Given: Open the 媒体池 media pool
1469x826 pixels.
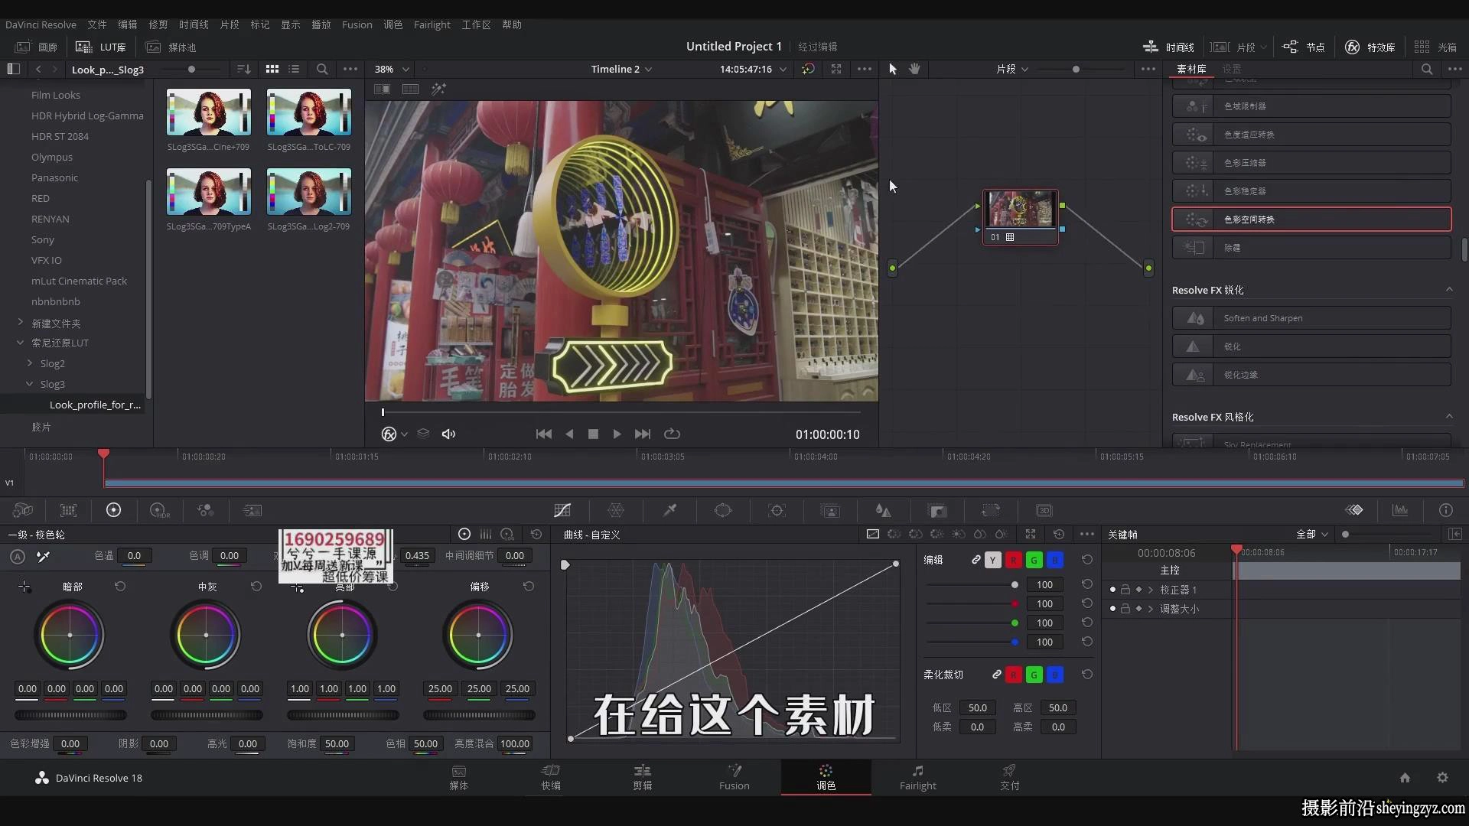Looking at the screenshot, I should click(171, 47).
